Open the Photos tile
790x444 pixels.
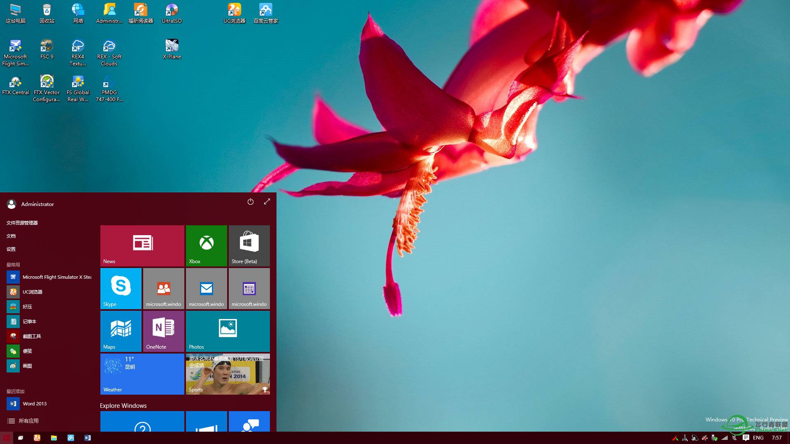[228, 331]
